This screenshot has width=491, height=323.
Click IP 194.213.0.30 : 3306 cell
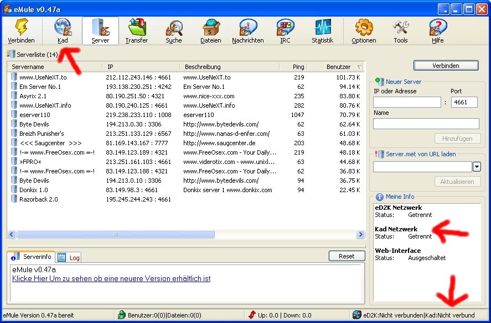coord(134,124)
